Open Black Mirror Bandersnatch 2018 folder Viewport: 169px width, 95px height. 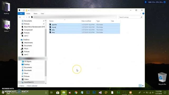click(34, 27)
